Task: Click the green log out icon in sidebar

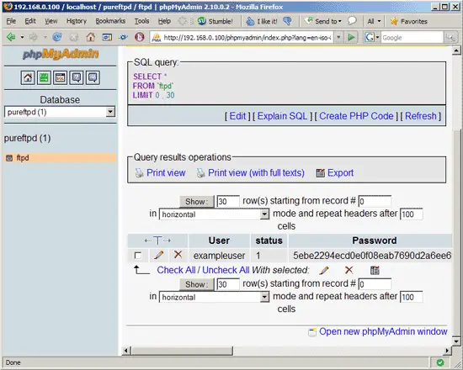Action: [44, 77]
